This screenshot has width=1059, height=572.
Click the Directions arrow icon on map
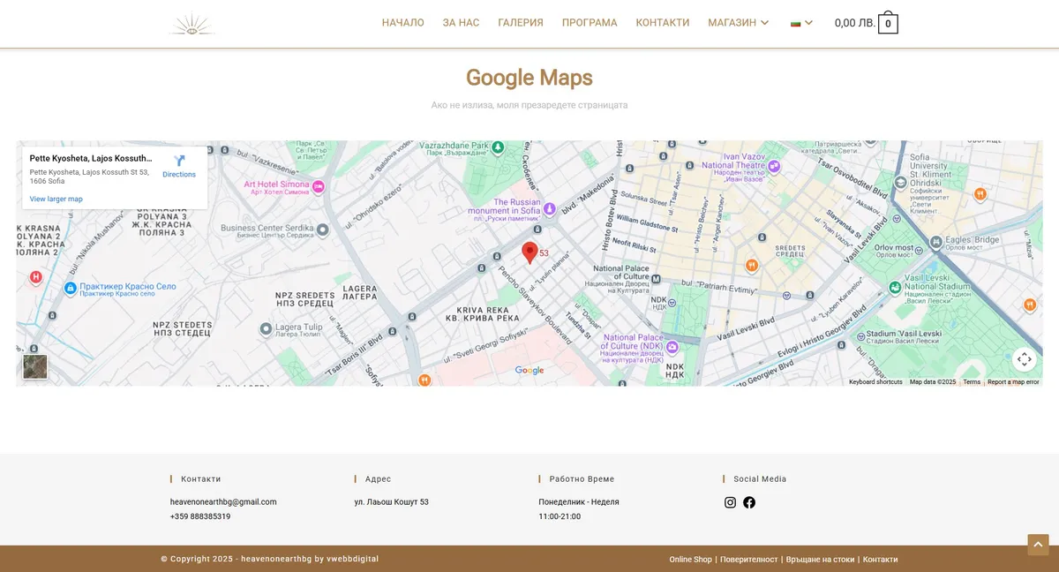(x=179, y=162)
